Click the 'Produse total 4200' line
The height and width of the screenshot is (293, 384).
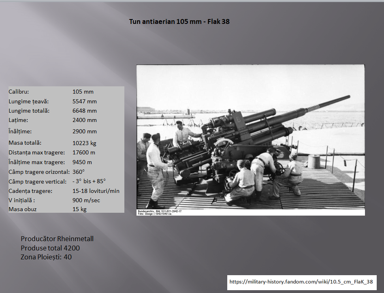click(50, 248)
